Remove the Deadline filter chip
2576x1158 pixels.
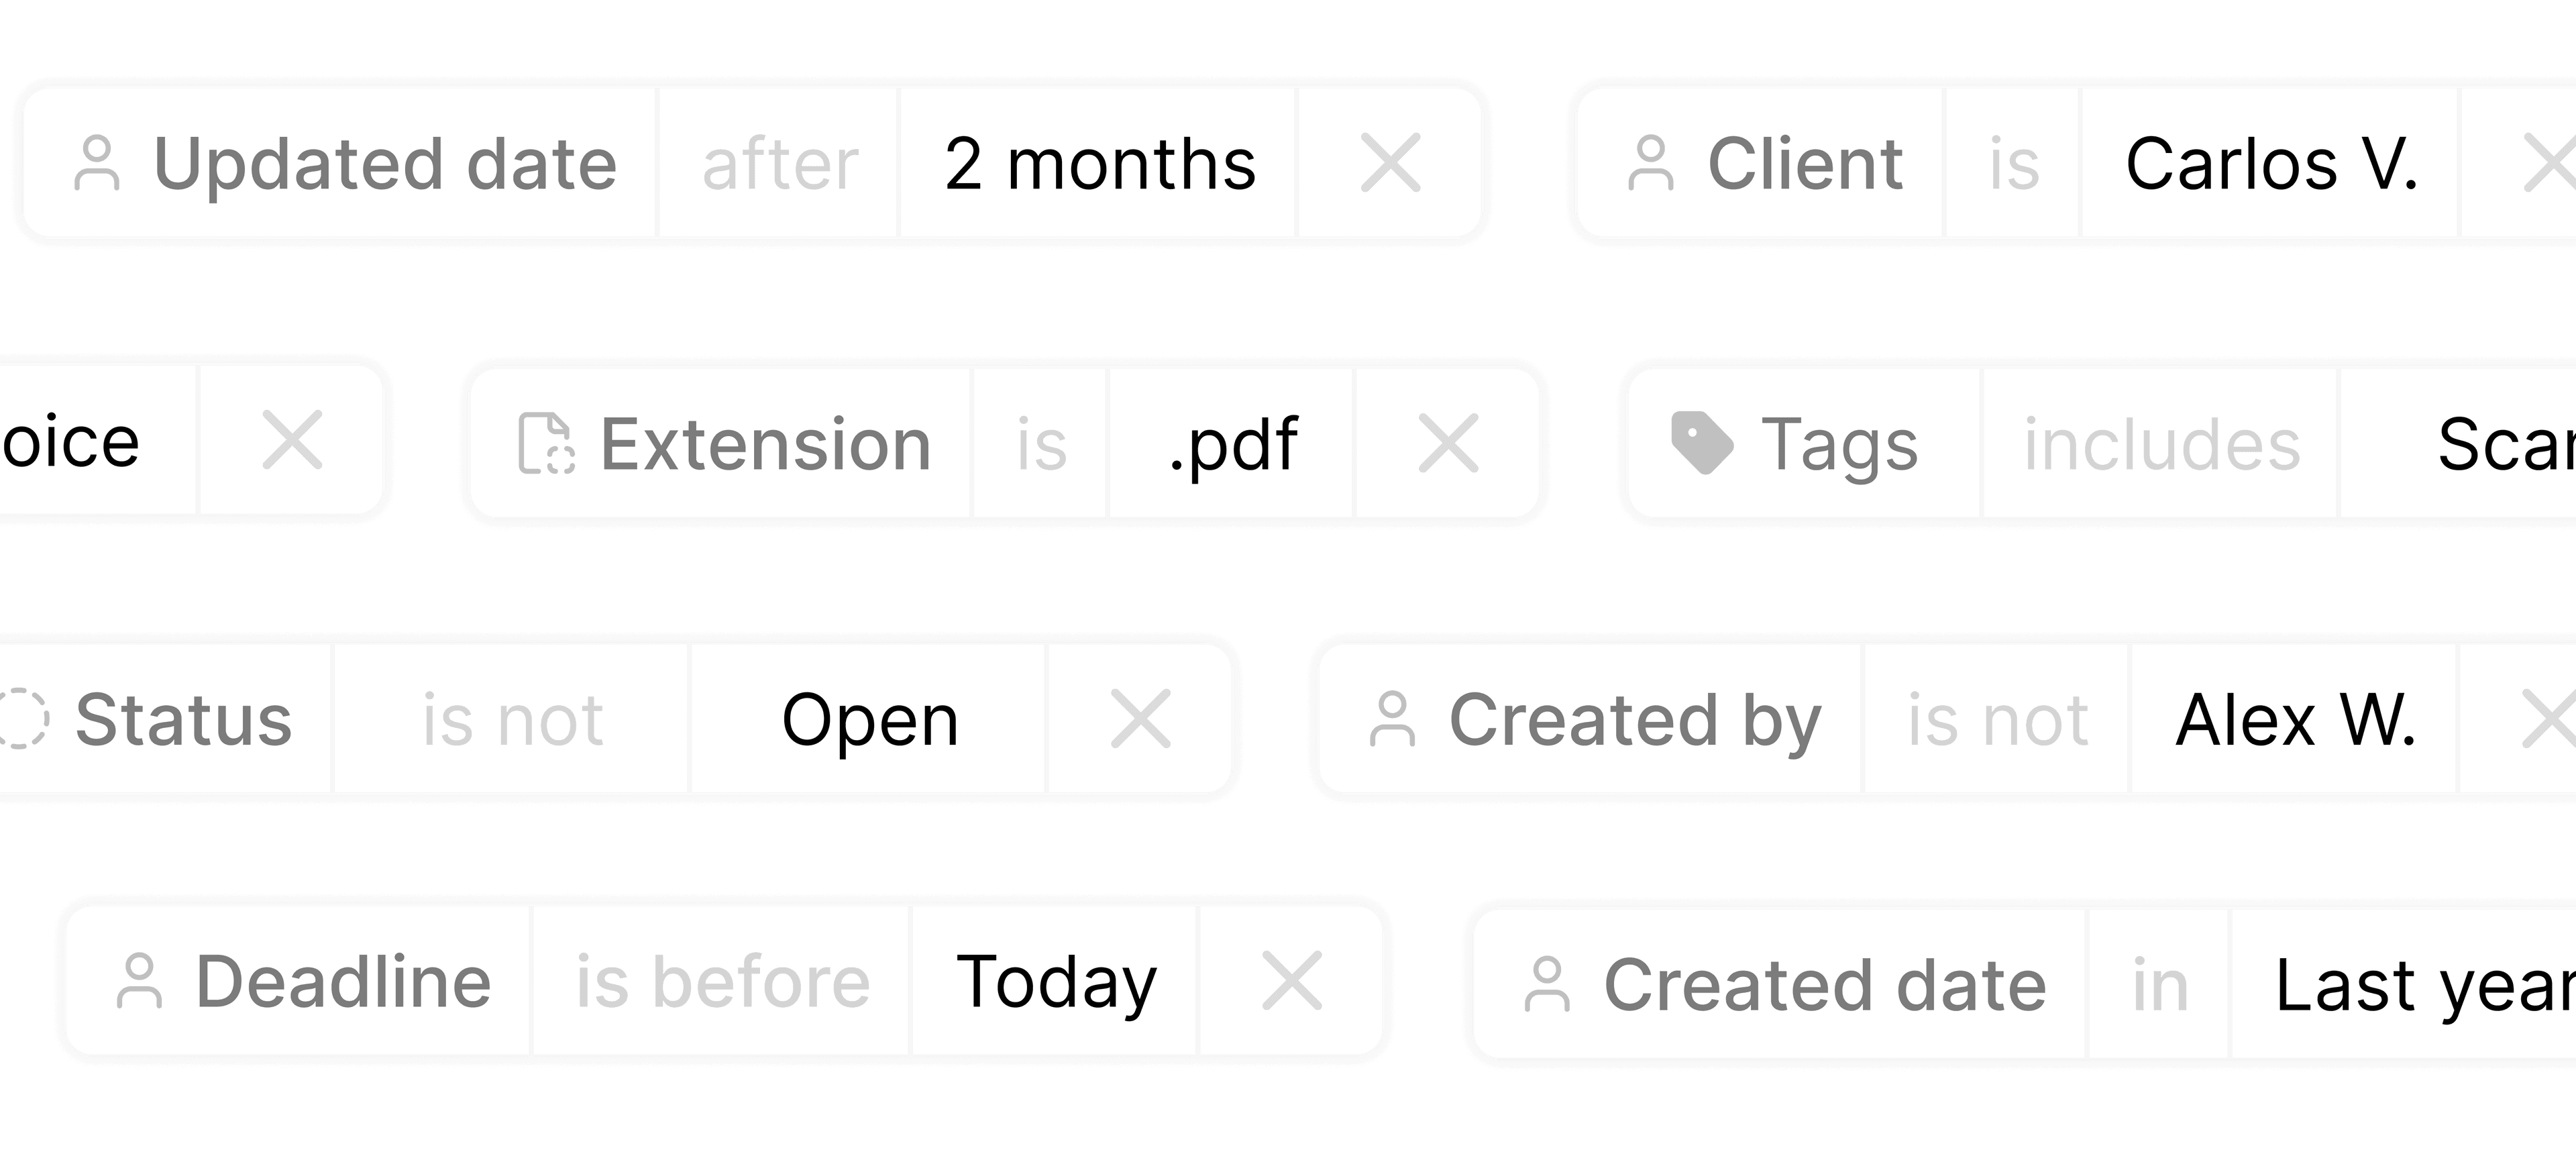(1292, 981)
